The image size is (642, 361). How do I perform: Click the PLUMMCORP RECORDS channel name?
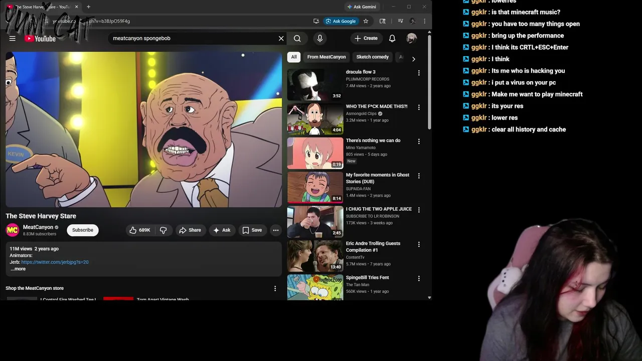point(368,79)
